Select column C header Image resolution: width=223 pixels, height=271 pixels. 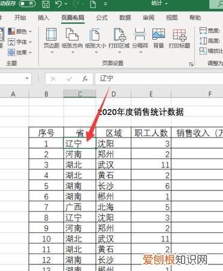[x=80, y=94]
